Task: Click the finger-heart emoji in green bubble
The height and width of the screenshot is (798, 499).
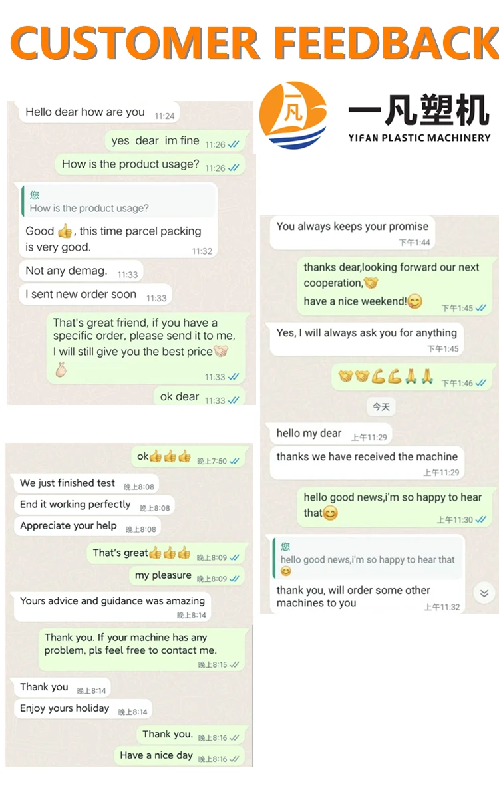Action: 61,371
